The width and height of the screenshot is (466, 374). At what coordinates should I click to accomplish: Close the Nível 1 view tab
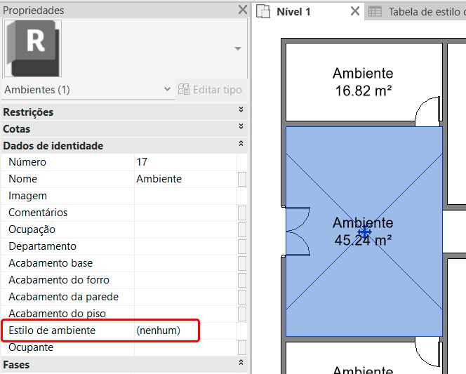355,11
